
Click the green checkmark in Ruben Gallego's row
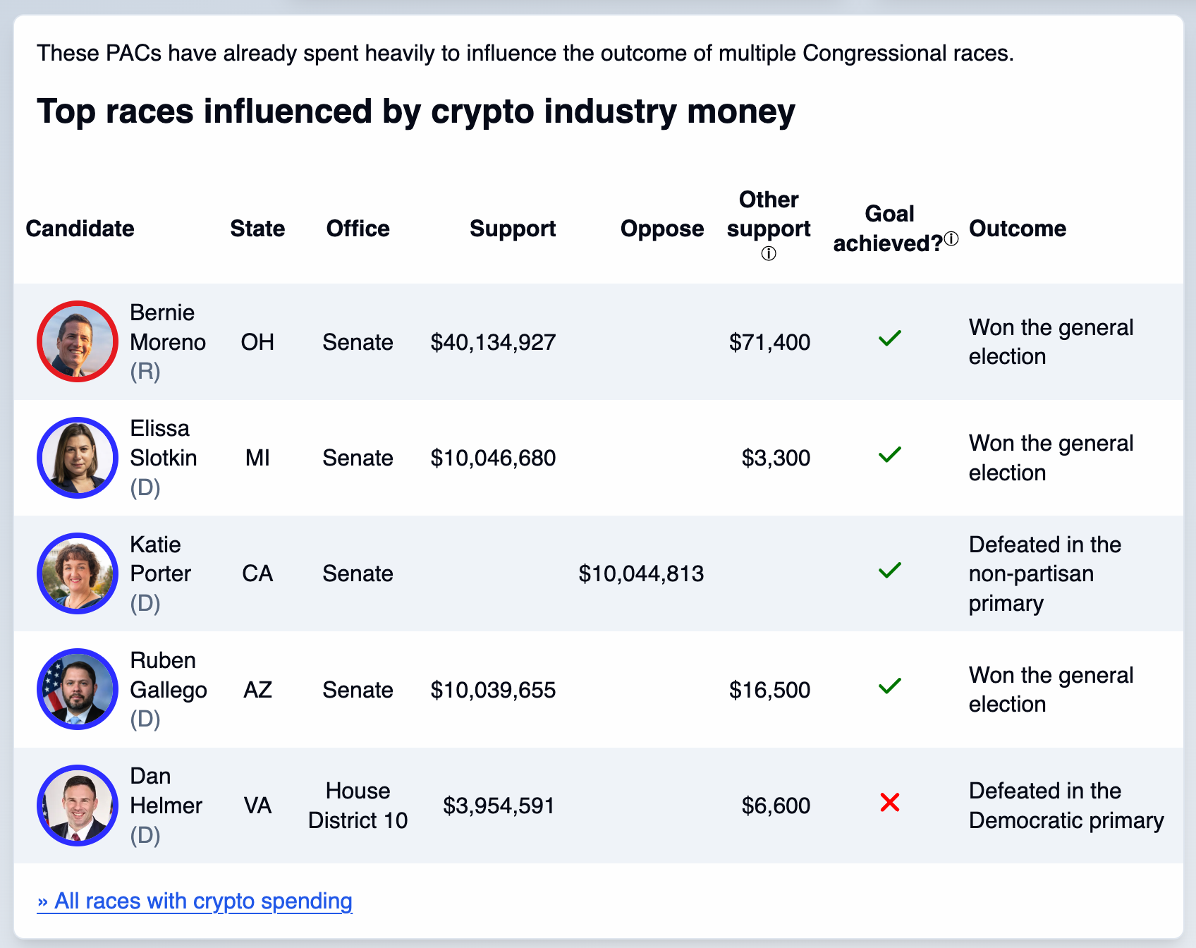[890, 686]
